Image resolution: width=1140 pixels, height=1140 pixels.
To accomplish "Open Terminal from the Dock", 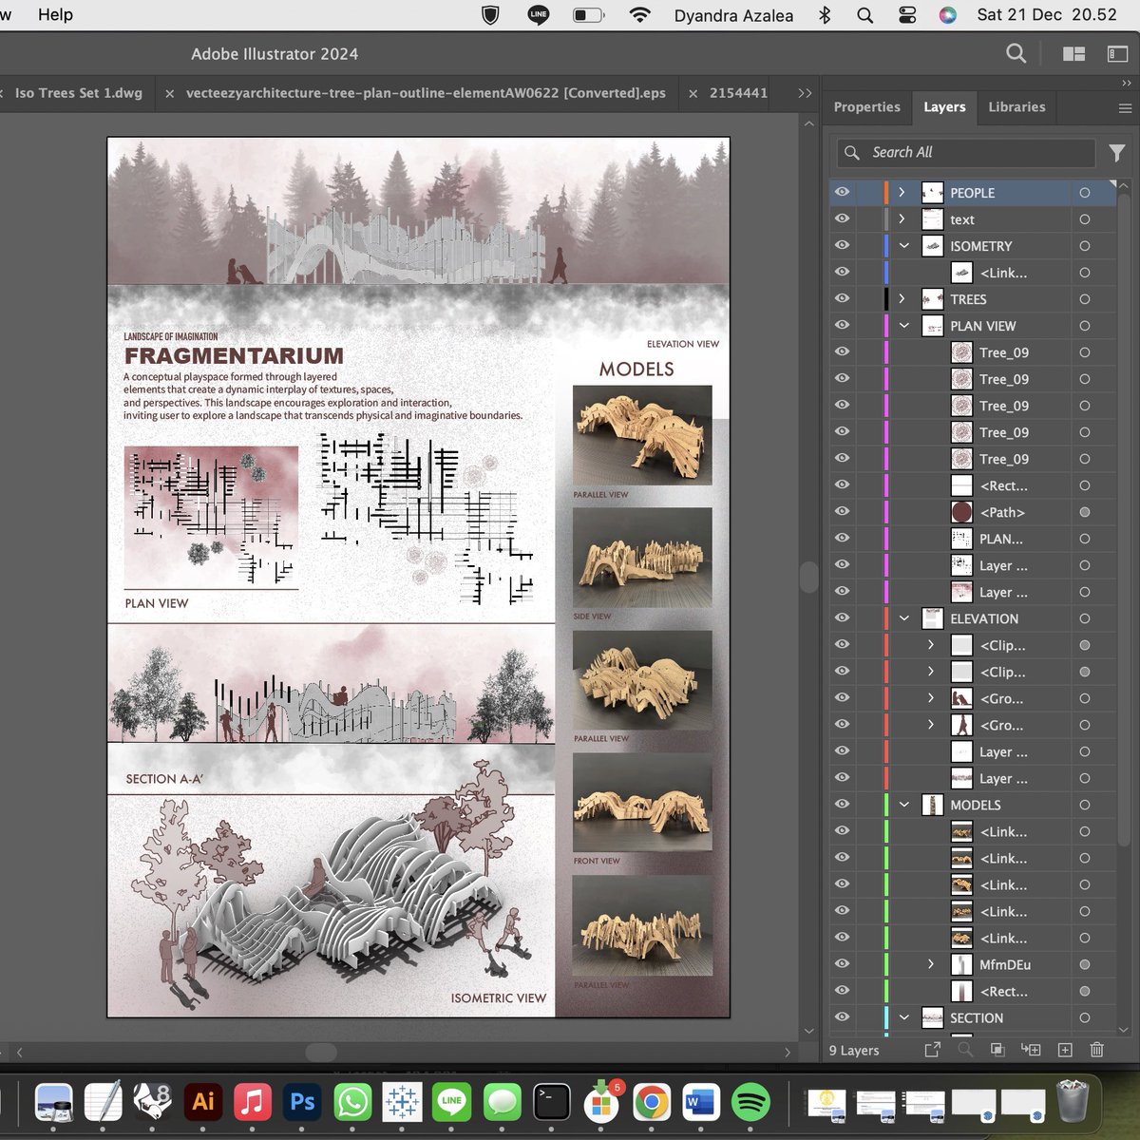I will (551, 1102).
